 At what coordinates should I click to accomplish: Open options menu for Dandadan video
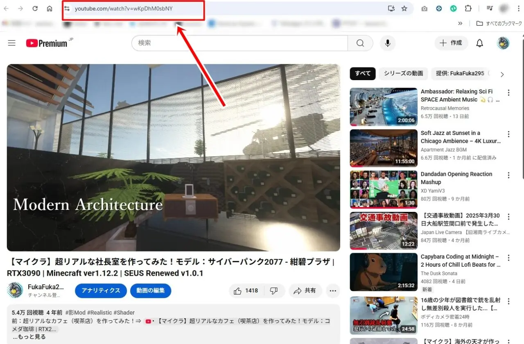[x=509, y=175]
